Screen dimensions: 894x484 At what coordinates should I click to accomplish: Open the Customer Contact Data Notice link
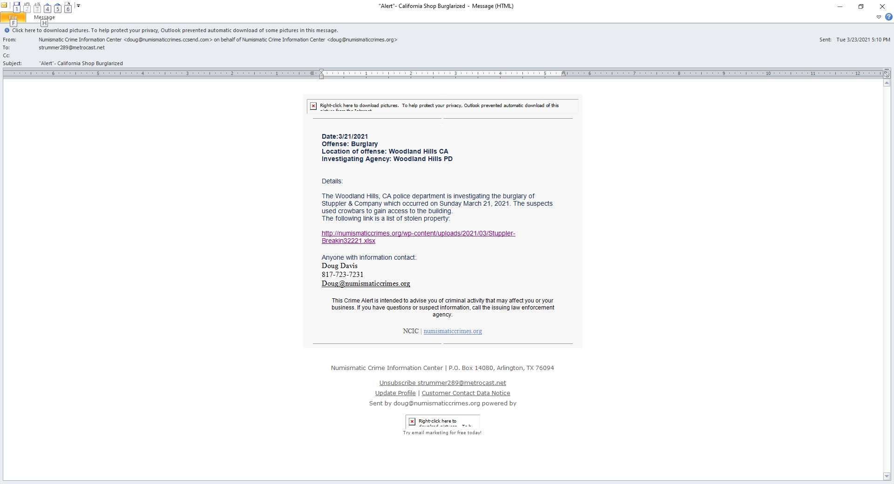[466, 393]
